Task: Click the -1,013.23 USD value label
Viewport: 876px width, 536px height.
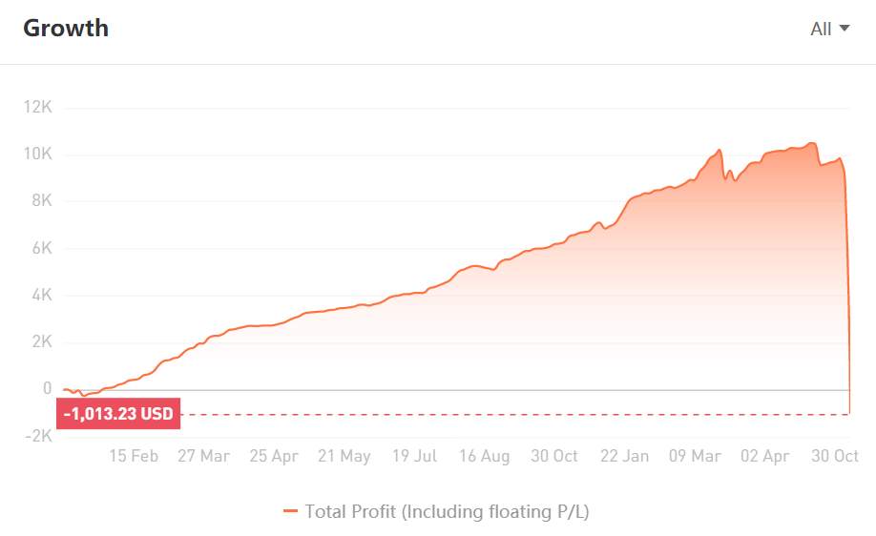Action: coord(118,414)
